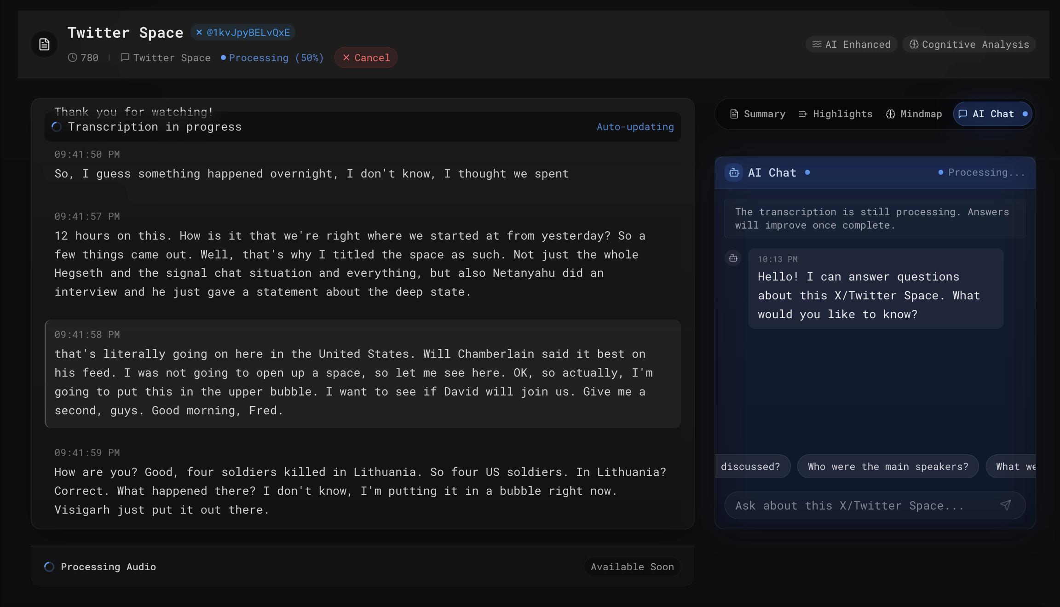Click the send paper-plane icon in chat
The image size is (1060, 607).
point(1006,505)
